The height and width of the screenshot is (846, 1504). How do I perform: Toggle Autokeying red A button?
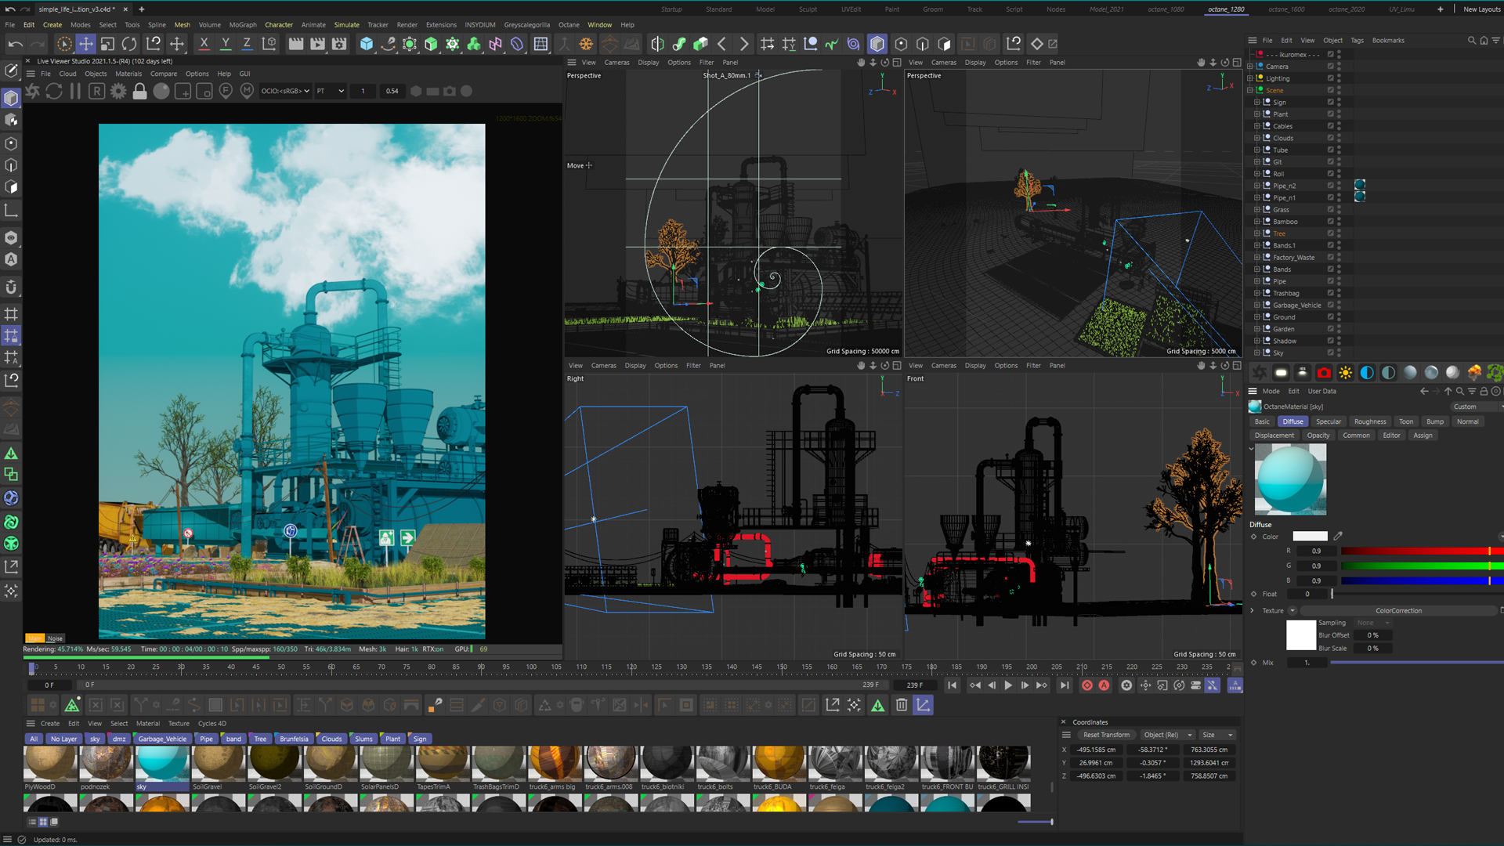pyautogui.click(x=1104, y=685)
